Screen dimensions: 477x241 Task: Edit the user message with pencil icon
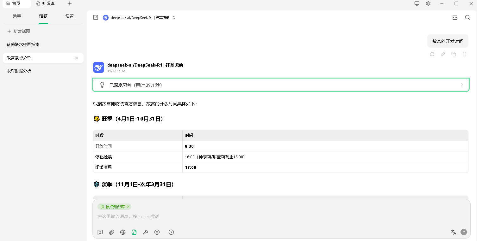(443, 54)
